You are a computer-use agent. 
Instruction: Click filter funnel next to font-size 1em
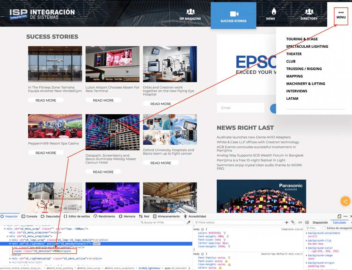[x=225, y=240]
